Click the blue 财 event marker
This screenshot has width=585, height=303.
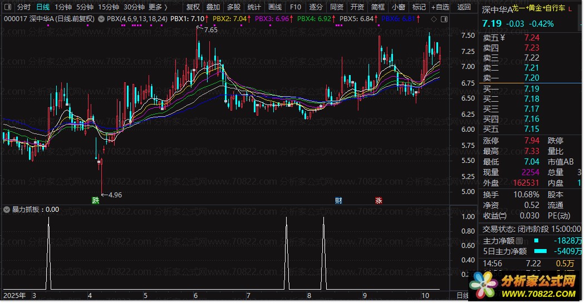338,201
